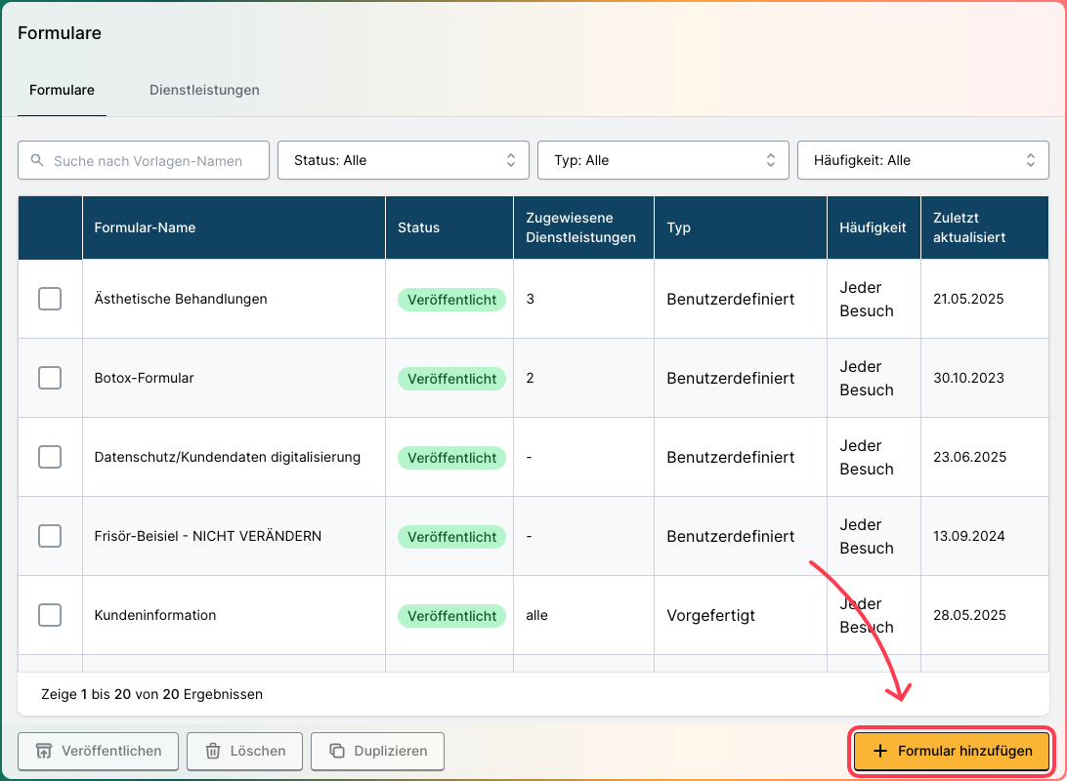Click the date 13.09.2024
This screenshot has width=1067, height=781.
[969, 536]
